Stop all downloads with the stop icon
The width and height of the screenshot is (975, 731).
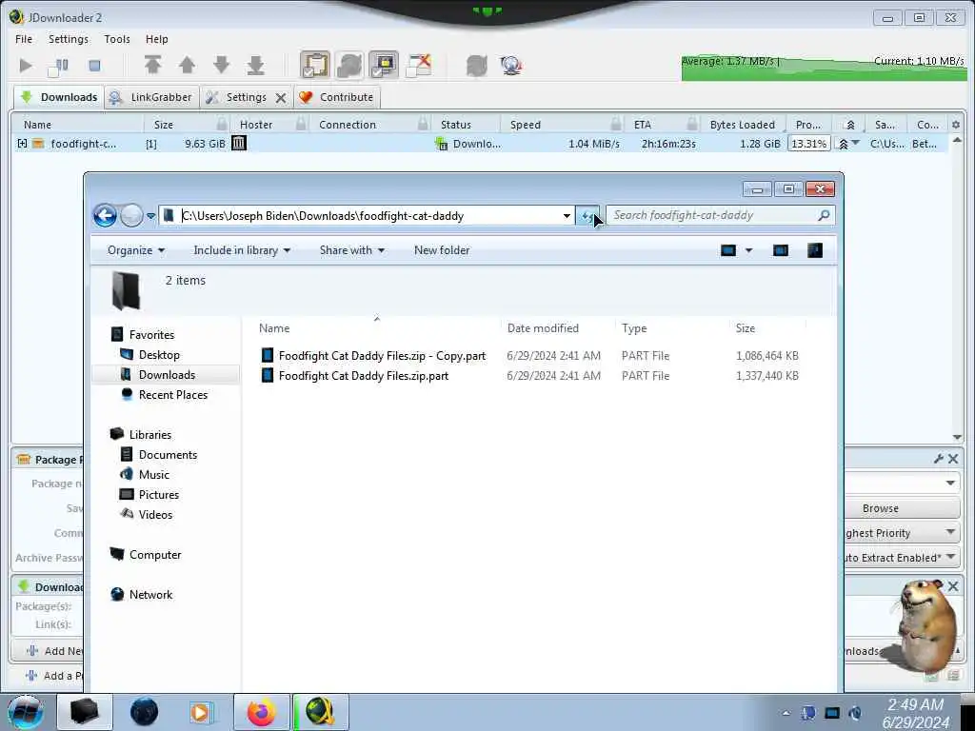[94, 66]
